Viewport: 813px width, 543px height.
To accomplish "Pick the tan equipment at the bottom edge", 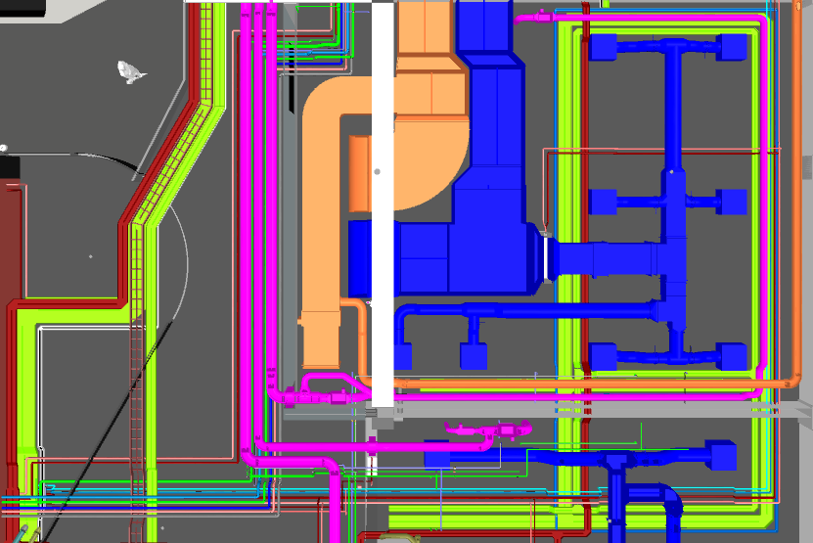I will 399,538.
